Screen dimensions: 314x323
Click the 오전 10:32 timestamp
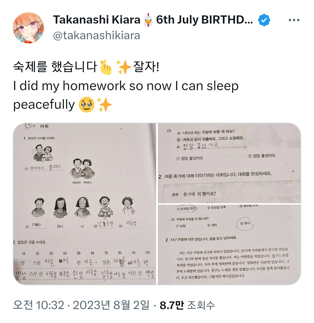coord(39,305)
